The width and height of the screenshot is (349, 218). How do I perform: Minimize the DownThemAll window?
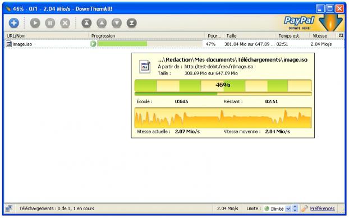tap(320, 8)
